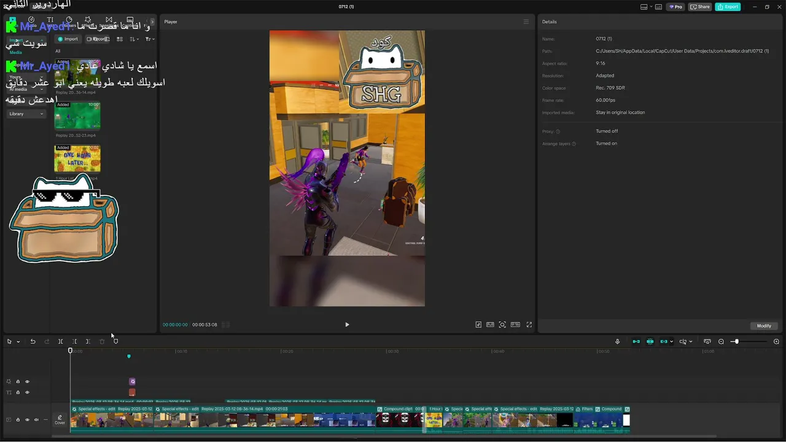Screen dimensions: 786x442
Task: Open the media filter dropdown
Action: [x=149, y=39]
